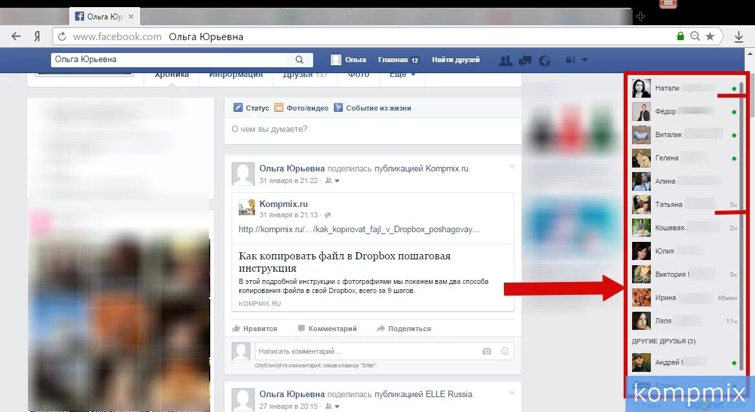This screenshot has width=755, height=412.
Task: Open the kompmix.ru Dropbox URL link
Action: point(359,229)
